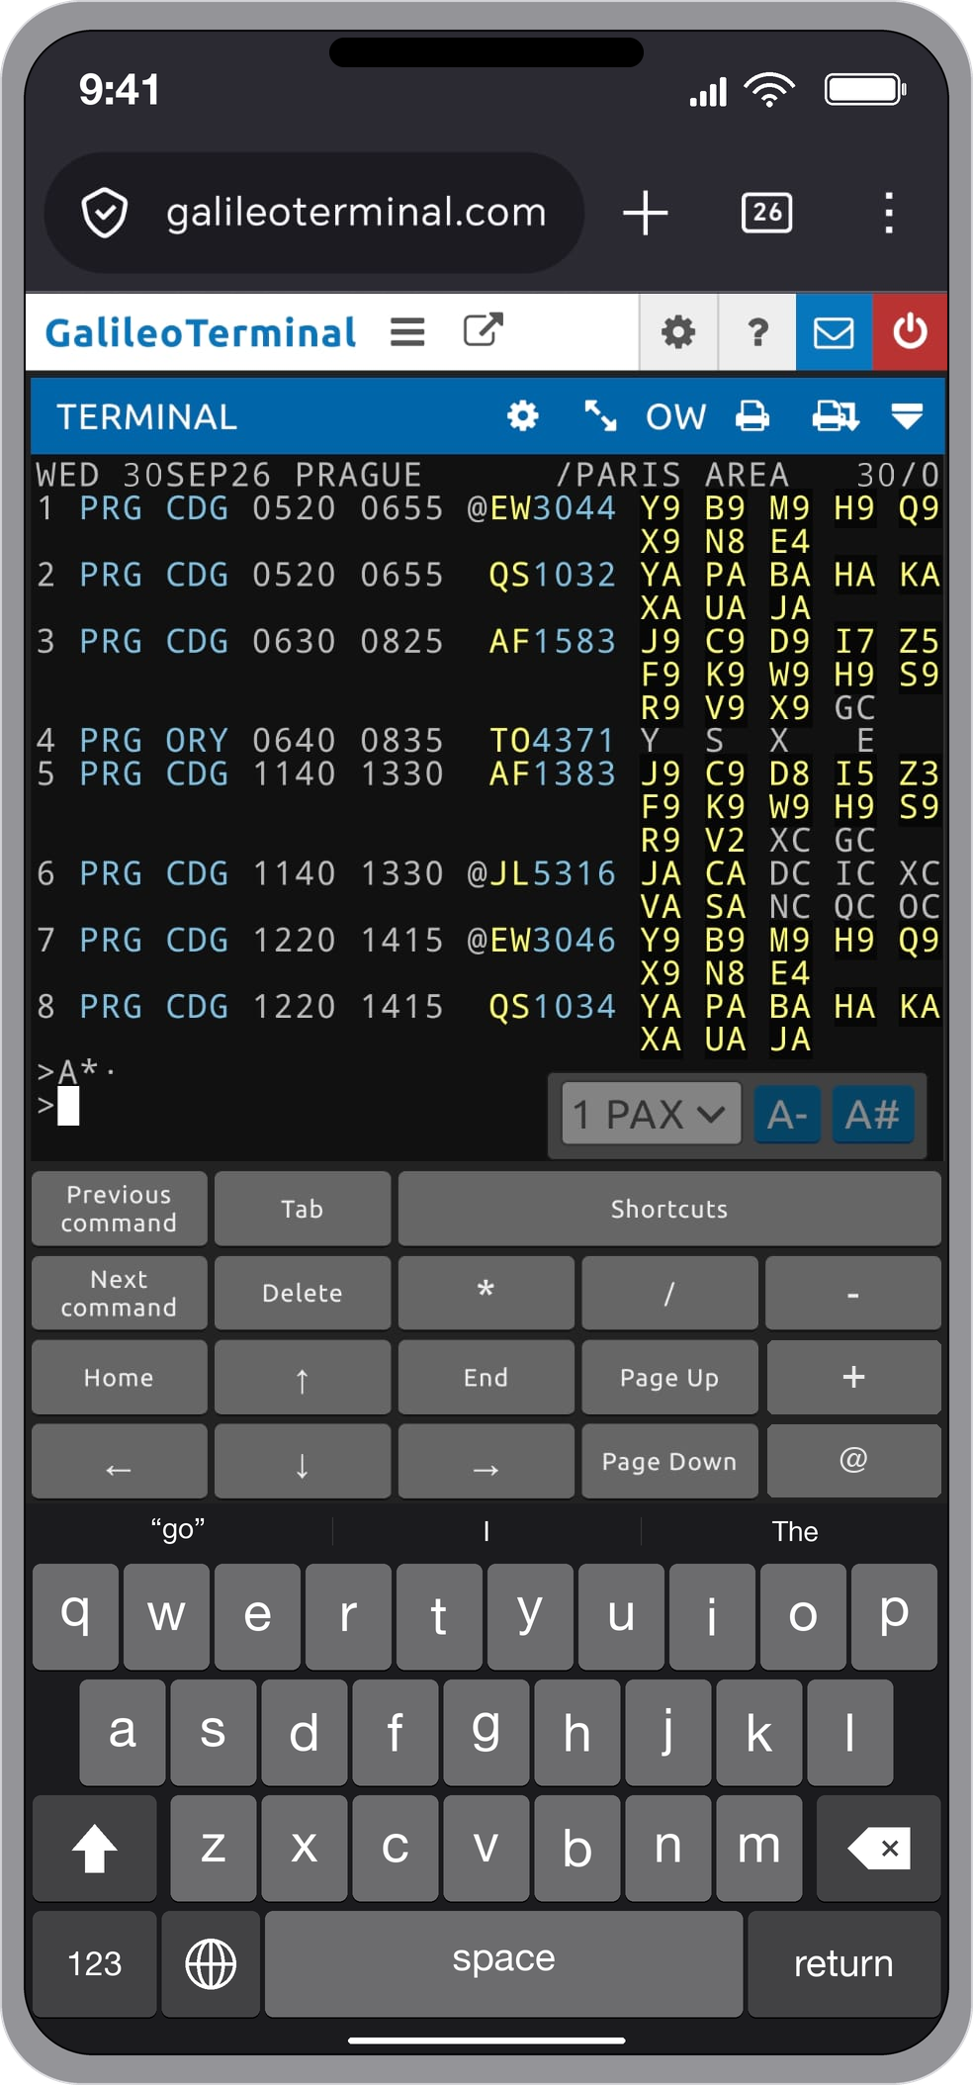Click the help question mark icon

[x=757, y=332]
